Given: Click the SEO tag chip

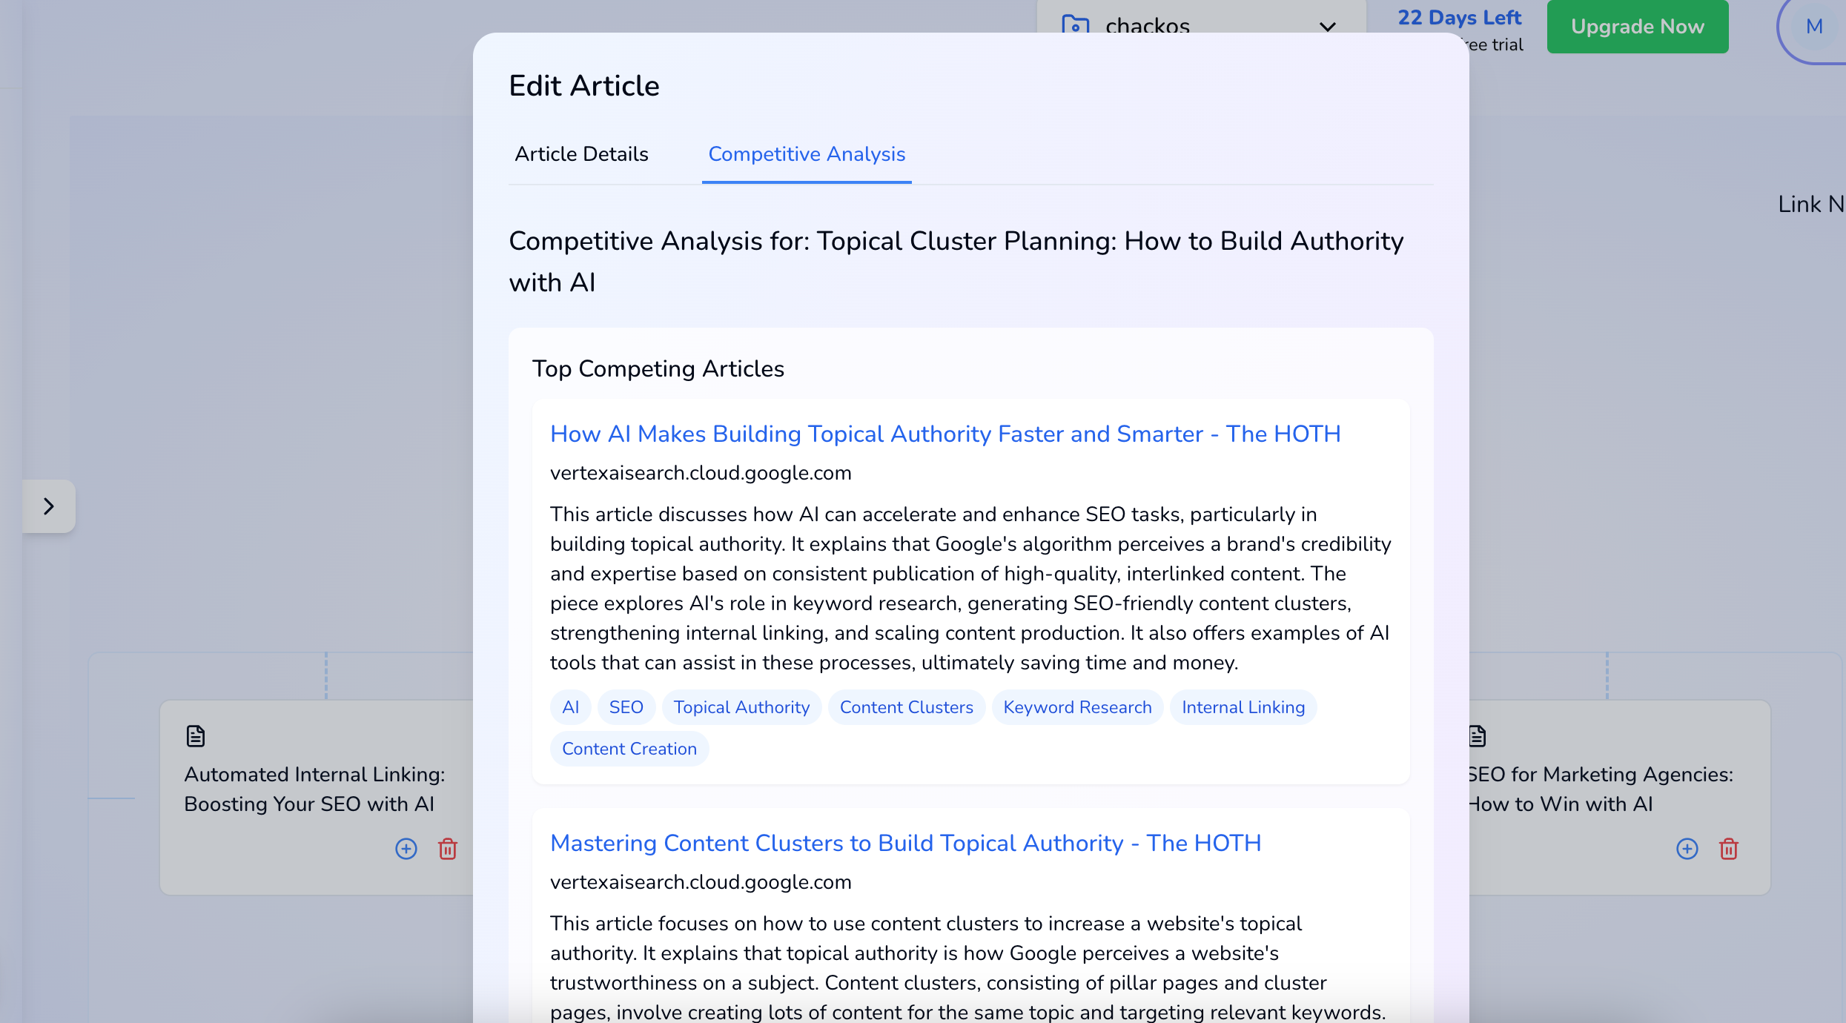Looking at the screenshot, I should [x=626, y=707].
